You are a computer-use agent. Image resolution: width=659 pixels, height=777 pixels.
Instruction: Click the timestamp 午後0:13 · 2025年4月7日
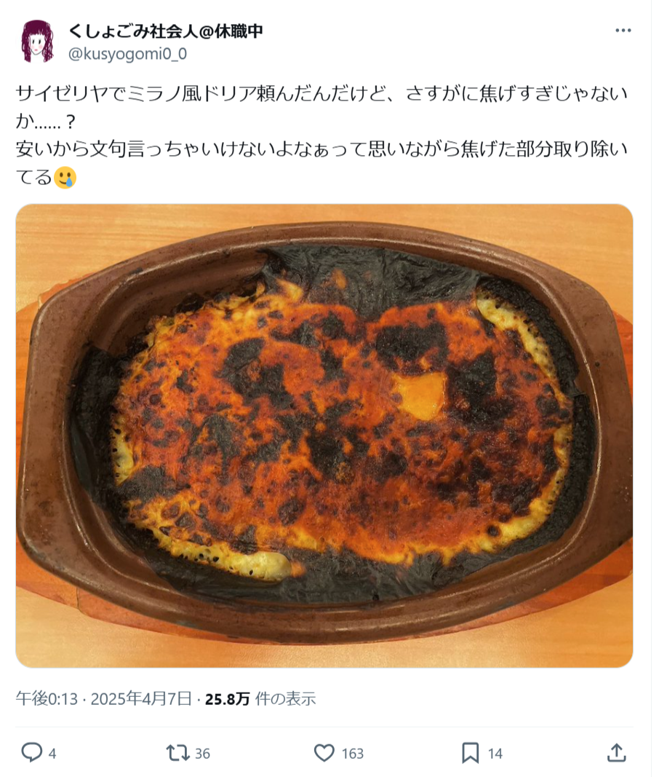pos(103,698)
